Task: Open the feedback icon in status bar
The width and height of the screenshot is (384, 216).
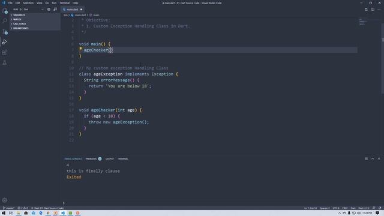Action: click(x=374, y=208)
